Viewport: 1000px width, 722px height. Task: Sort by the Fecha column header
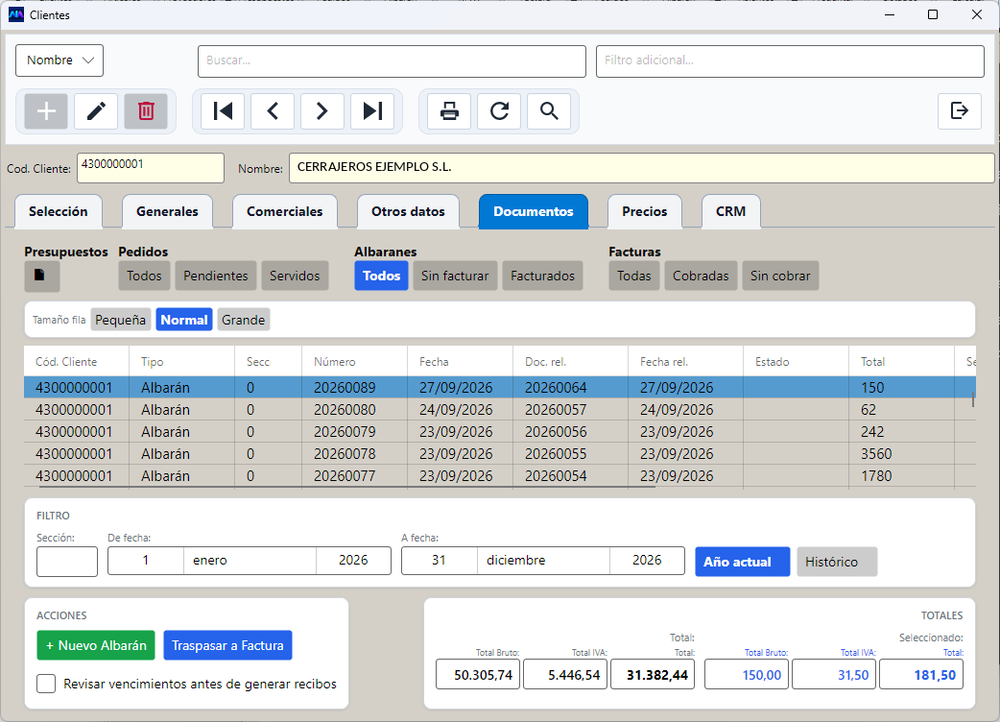(459, 362)
